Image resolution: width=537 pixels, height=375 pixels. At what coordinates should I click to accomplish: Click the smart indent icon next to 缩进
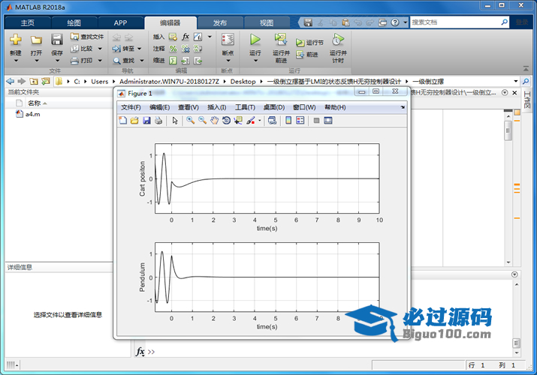click(x=173, y=61)
